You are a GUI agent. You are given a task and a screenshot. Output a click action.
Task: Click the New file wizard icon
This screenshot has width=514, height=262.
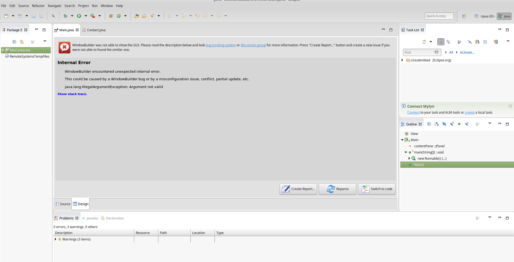click(6, 16)
